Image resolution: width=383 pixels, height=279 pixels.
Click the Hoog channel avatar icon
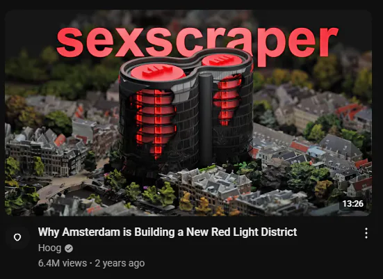tap(17, 237)
